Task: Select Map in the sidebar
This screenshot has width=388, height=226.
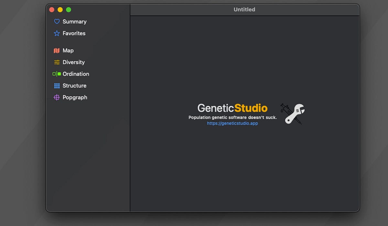Action: click(68, 50)
